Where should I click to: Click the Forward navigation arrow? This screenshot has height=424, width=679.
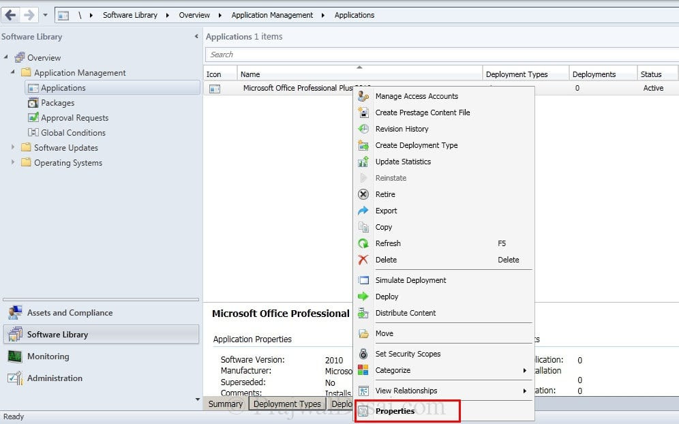(29, 15)
